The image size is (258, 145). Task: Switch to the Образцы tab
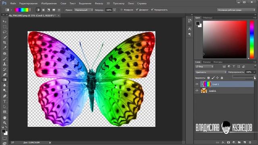(208, 18)
